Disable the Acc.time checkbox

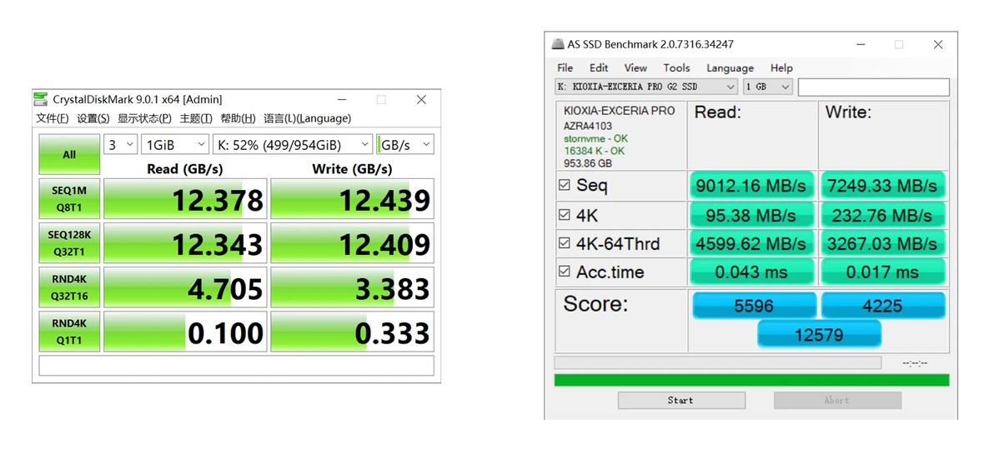[565, 272]
